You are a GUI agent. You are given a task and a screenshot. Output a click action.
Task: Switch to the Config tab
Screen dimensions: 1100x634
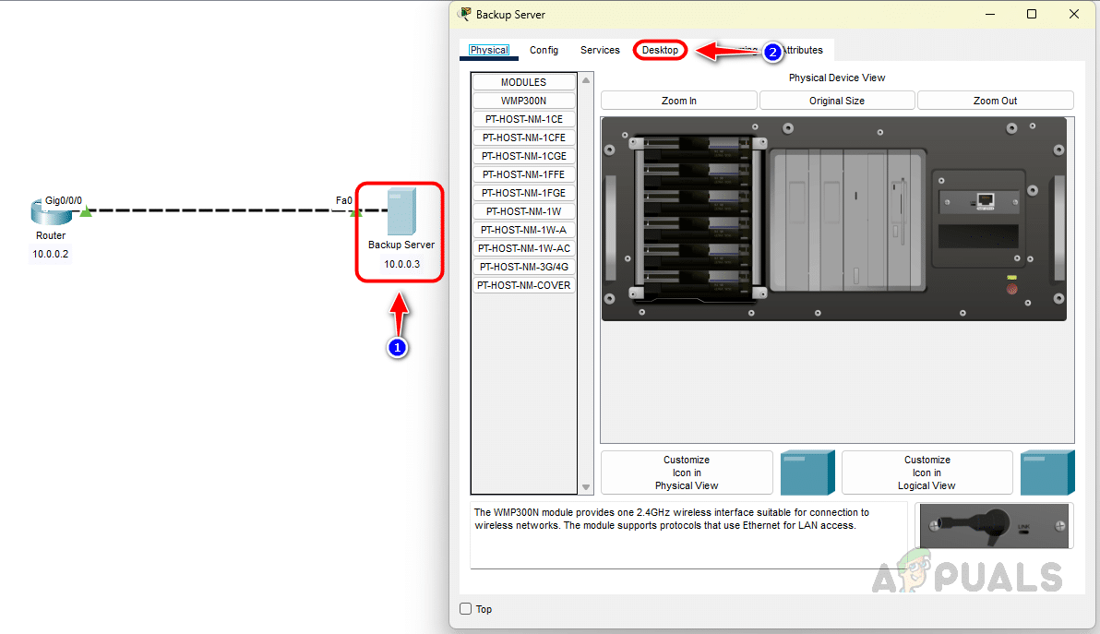544,50
